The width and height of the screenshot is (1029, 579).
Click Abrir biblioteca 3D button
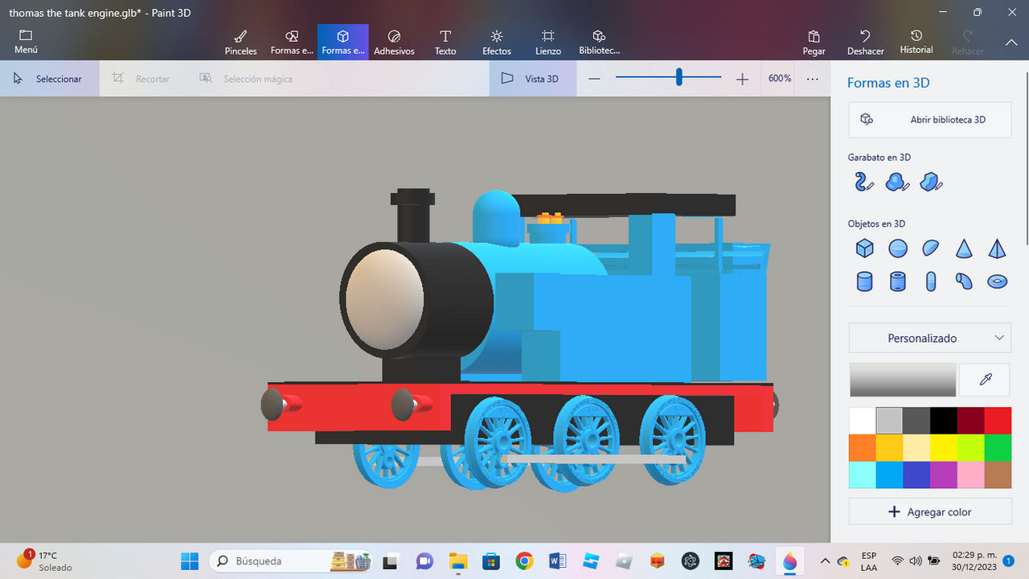(929, 119)
